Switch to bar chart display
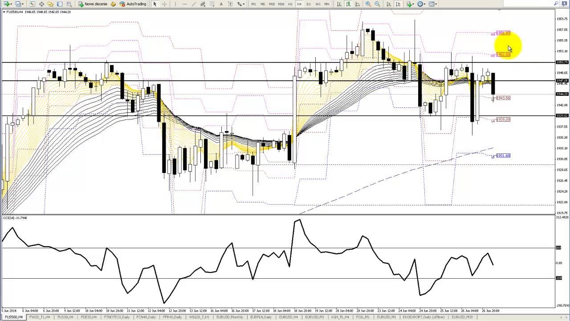Image resolution: width=570 pixels, height=321 pixels. click(x=339, y=4)
